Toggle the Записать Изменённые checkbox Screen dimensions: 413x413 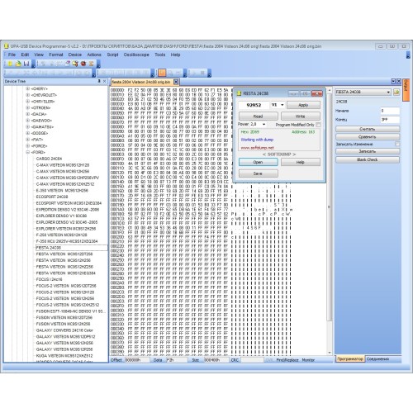397,144
